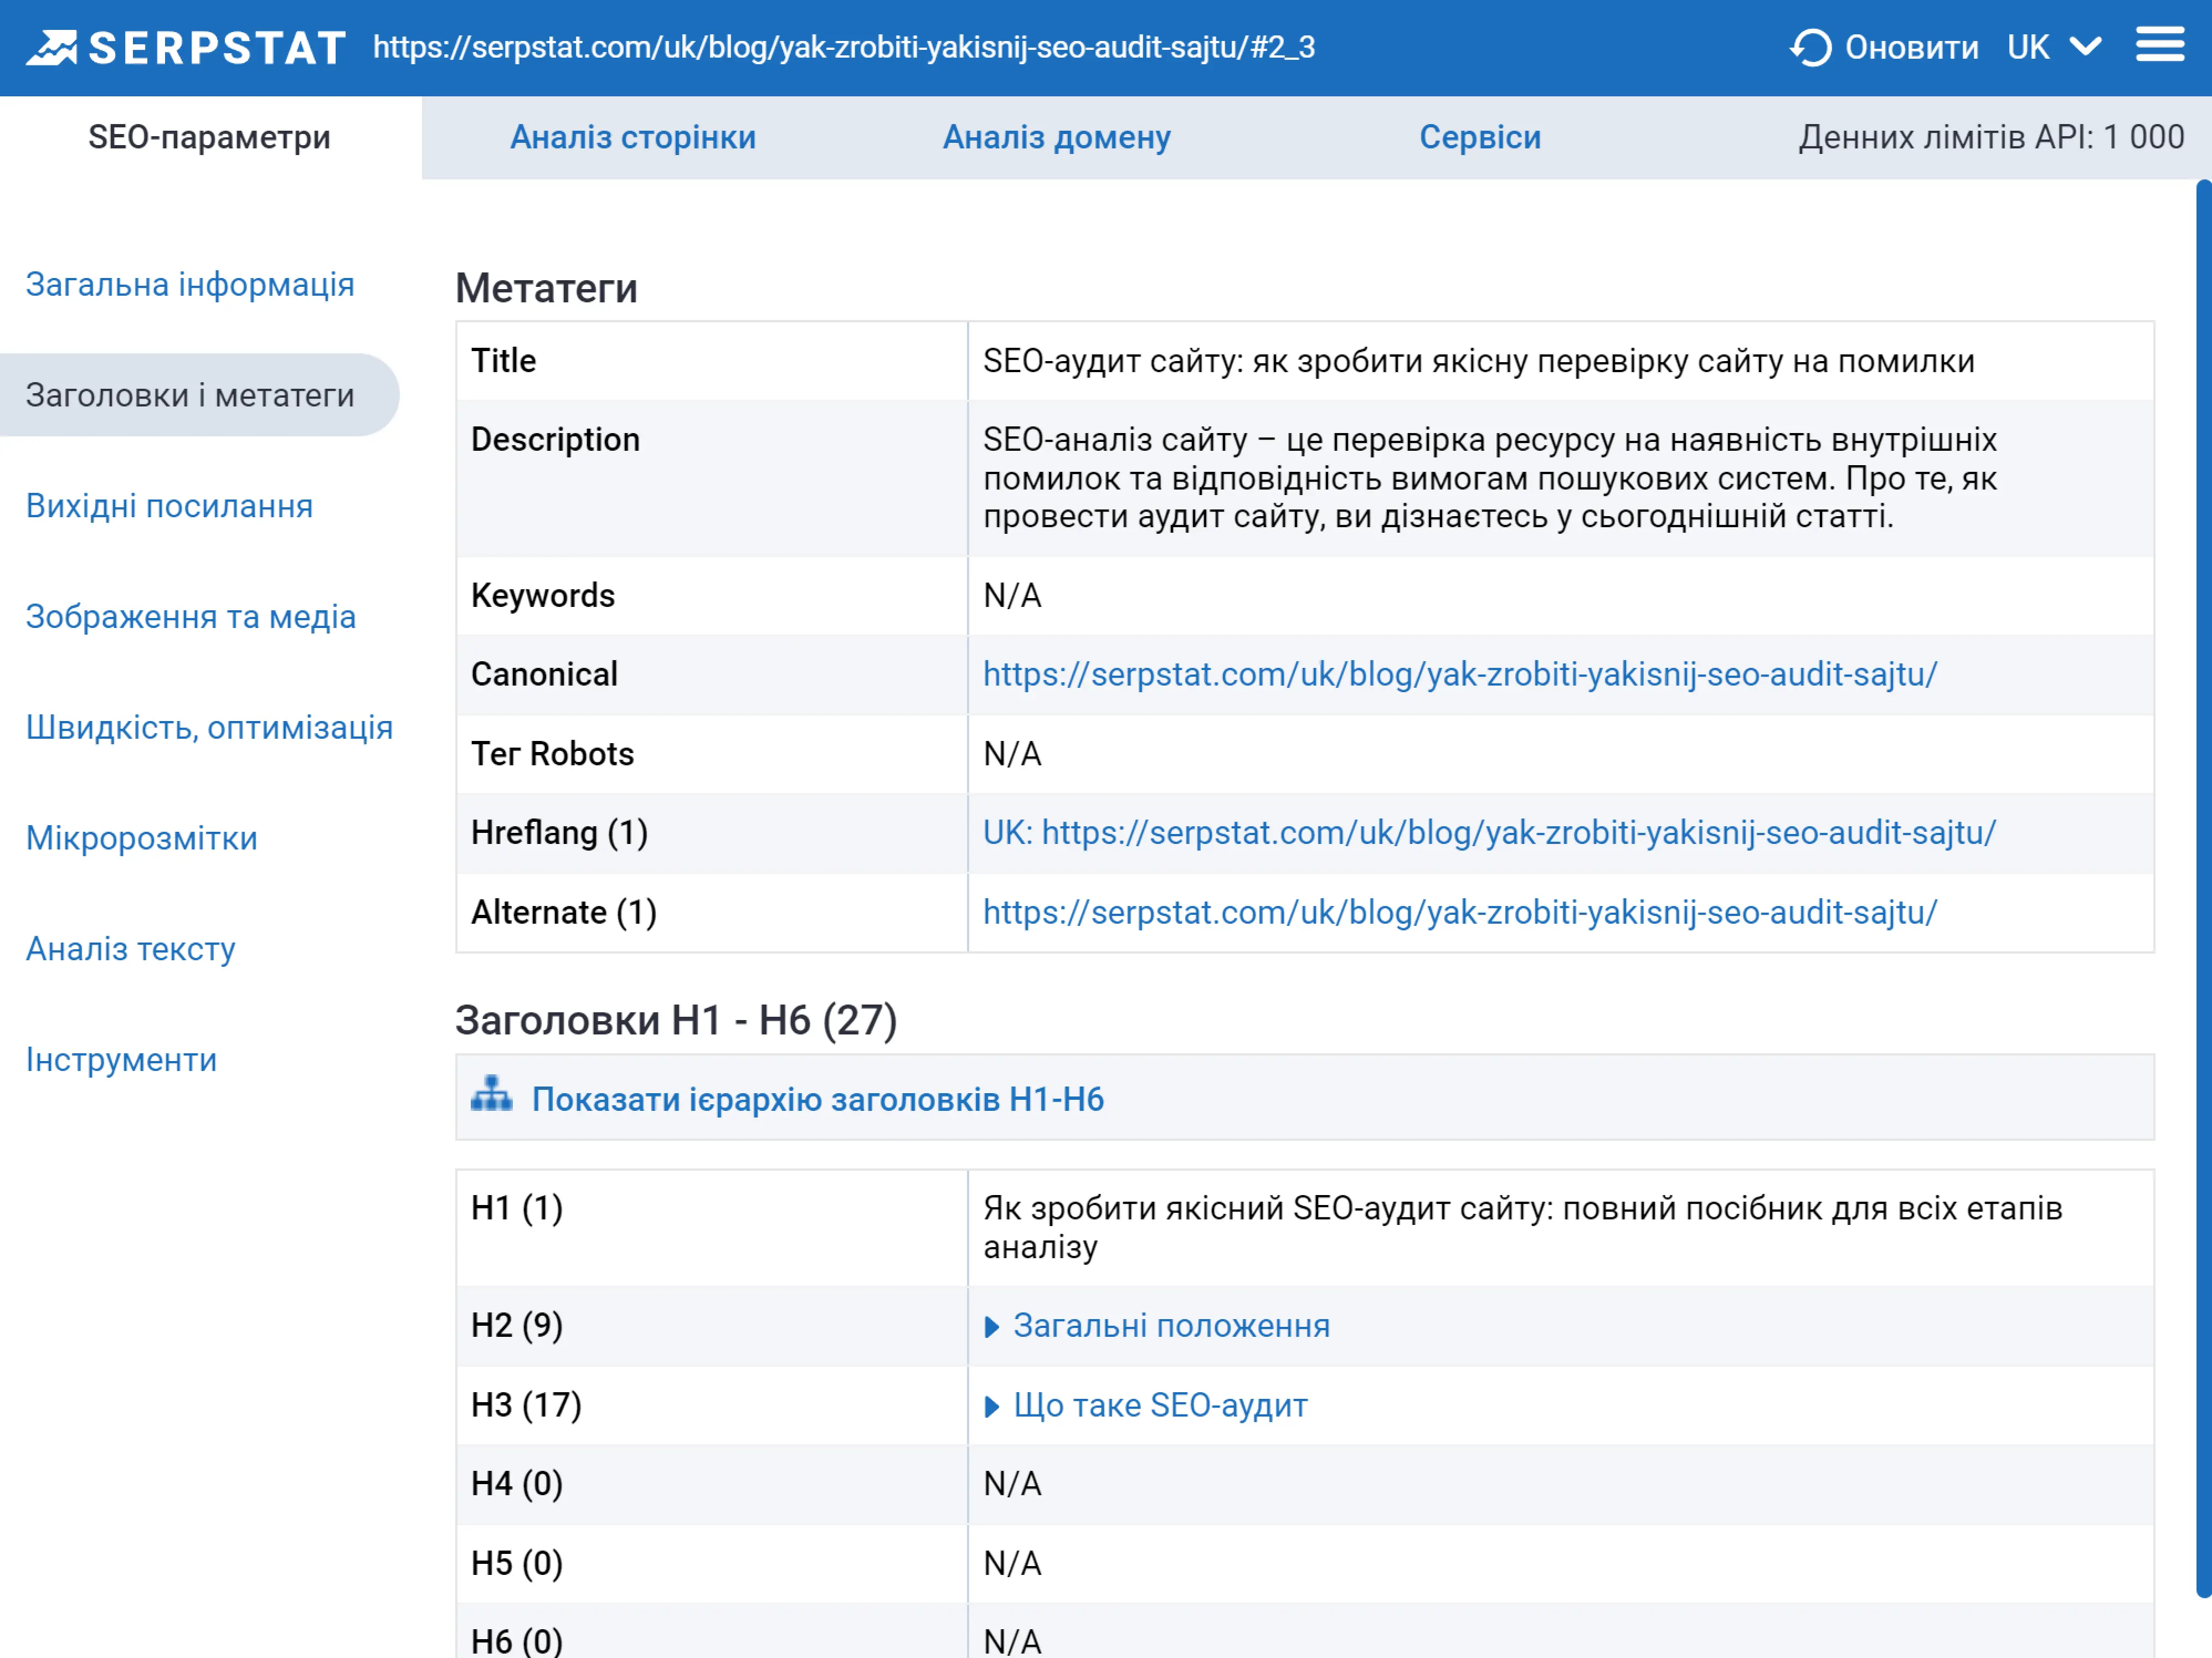Viewport: 2212px width, 1658px height.
Task: Open Швидкість, оптимізація section
Action: point(210,727)
